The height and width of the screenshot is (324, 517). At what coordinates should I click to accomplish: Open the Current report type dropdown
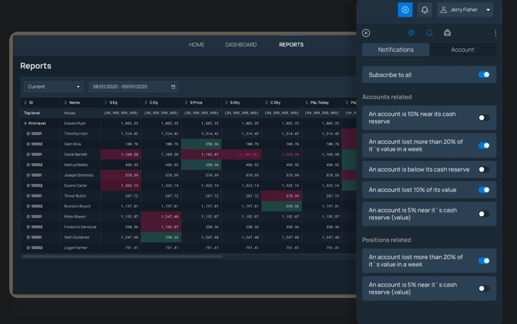[53, 86]
